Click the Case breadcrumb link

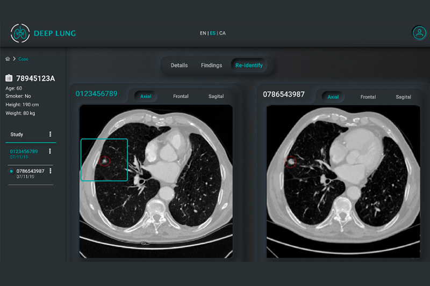coord(23,59)
